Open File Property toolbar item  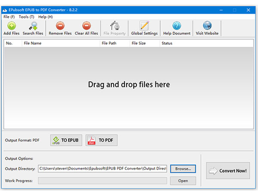[114, 28]
